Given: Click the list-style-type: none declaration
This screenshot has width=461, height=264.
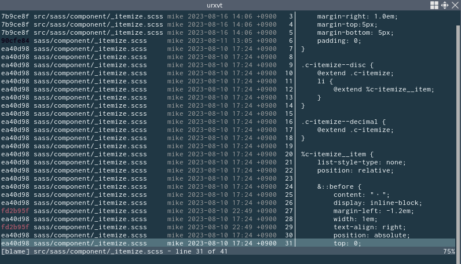Looking at the screenshot, I should [361, 163].
